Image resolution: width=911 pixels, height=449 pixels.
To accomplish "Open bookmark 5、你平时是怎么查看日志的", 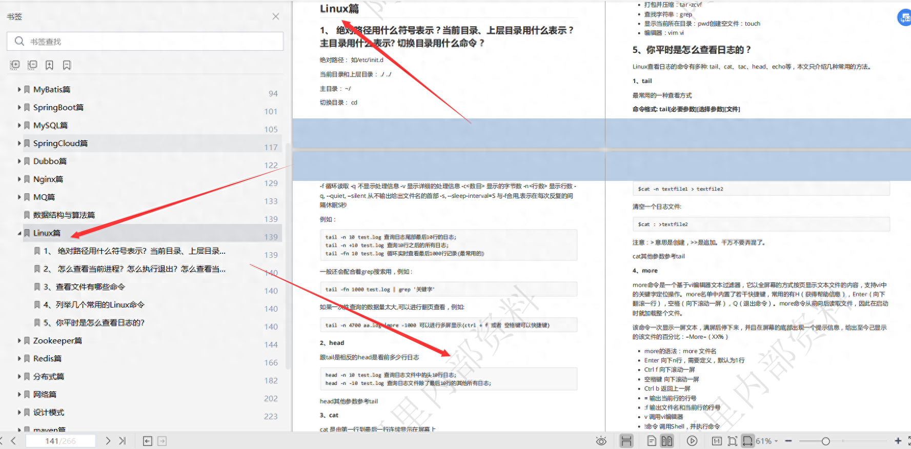I will (x=94, y=322).
